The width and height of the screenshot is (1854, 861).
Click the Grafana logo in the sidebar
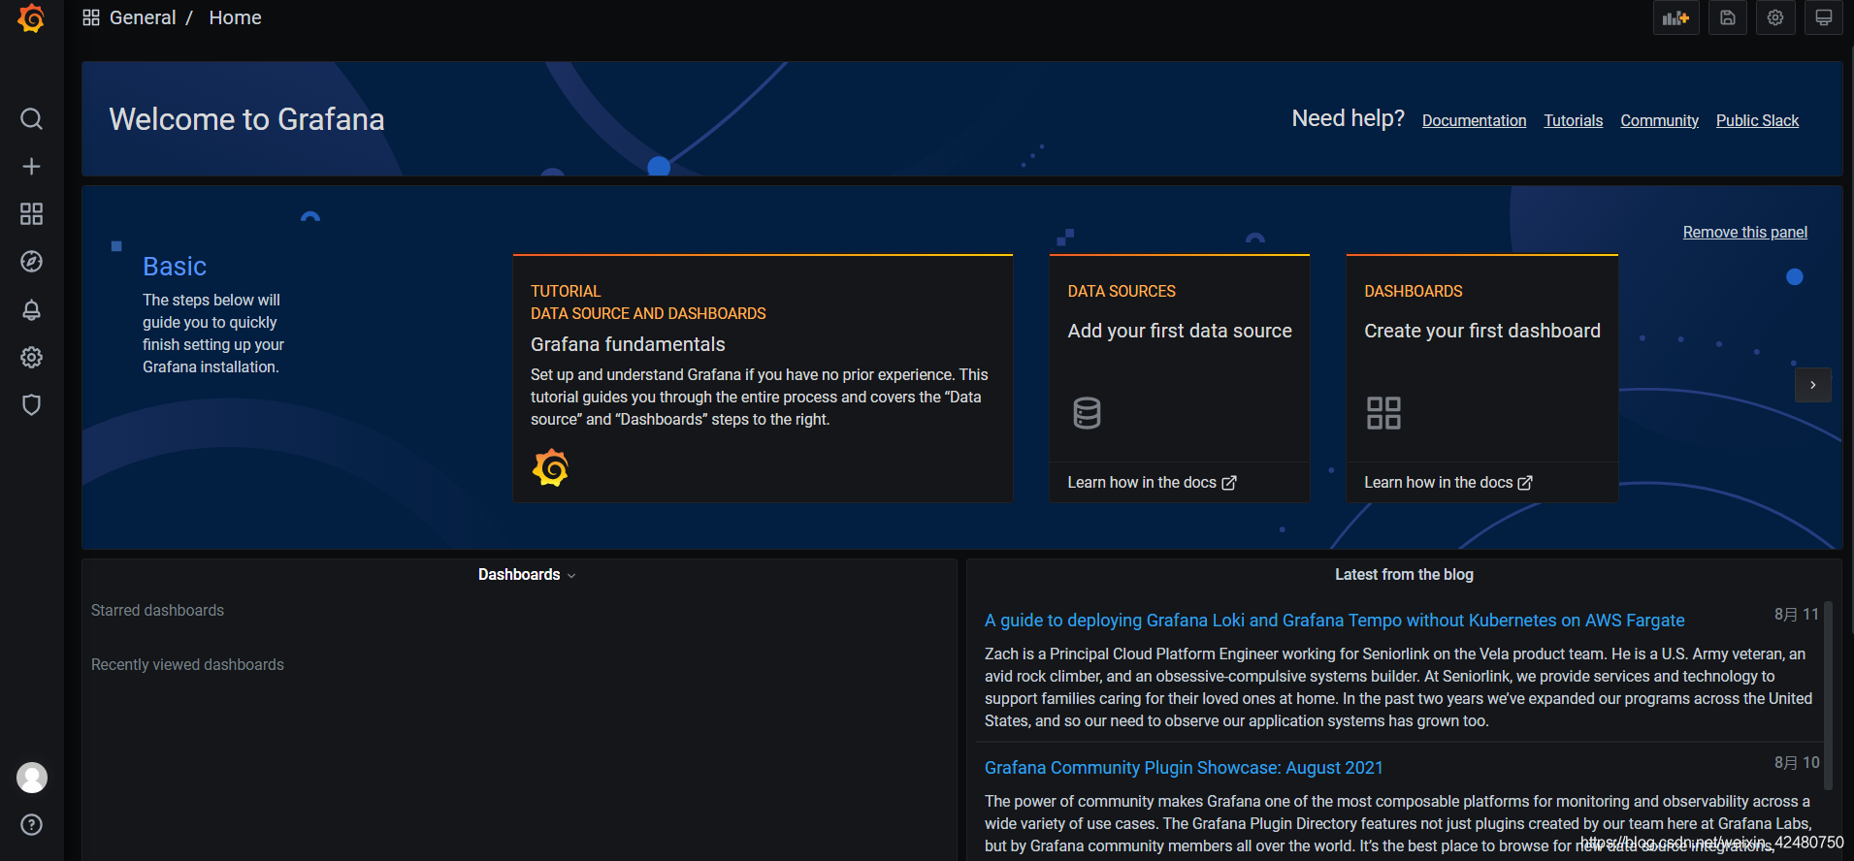point(31,17)
